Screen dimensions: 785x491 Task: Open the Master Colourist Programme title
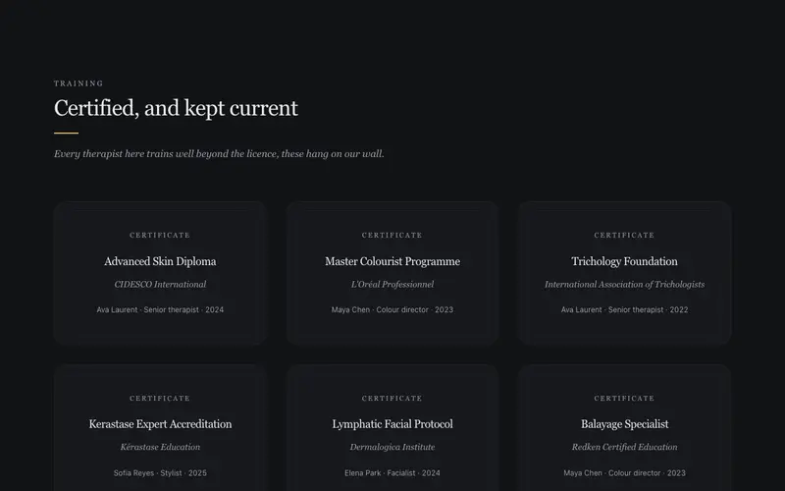point(392,261)
